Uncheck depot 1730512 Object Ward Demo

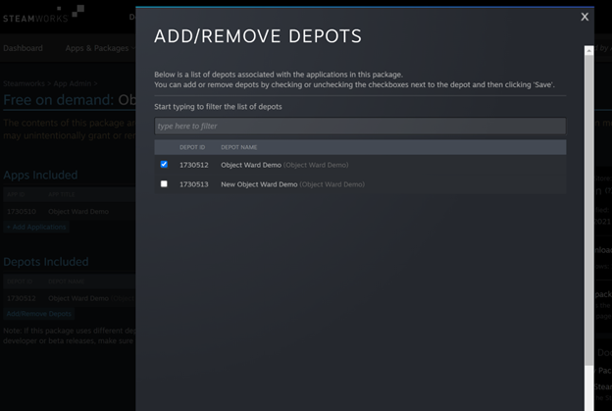(164, 165)
